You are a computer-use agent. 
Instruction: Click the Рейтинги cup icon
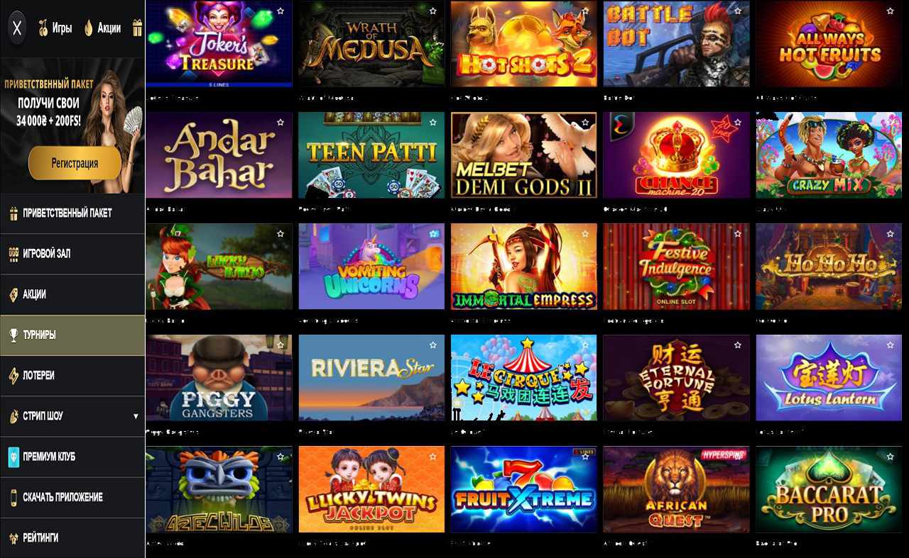tap(13, 537)
